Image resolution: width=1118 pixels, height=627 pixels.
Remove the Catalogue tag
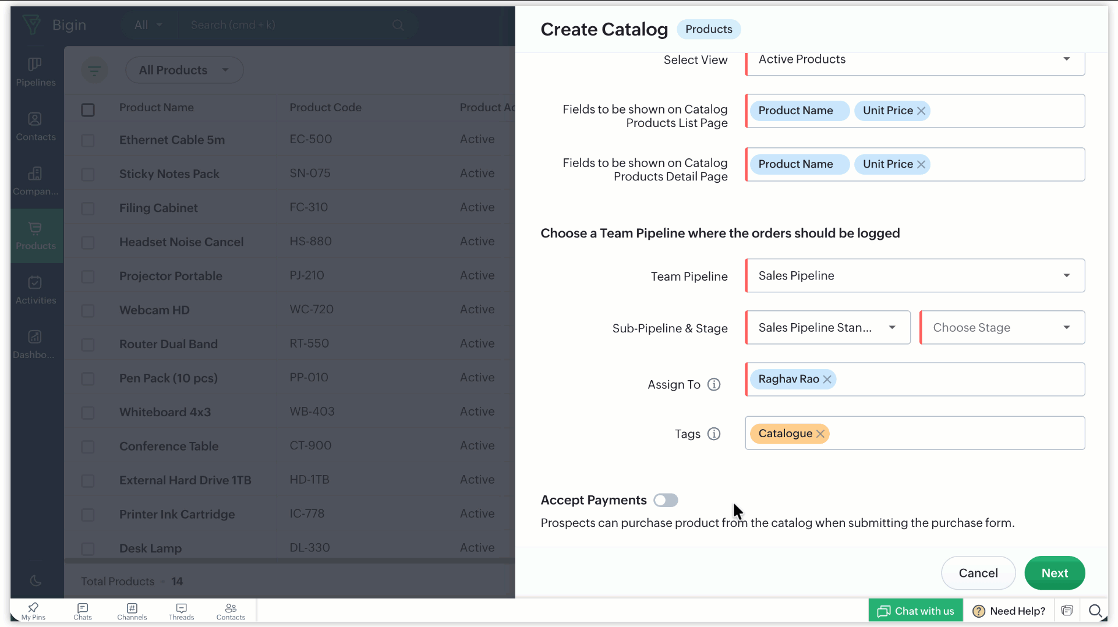[x=820, y=434]
